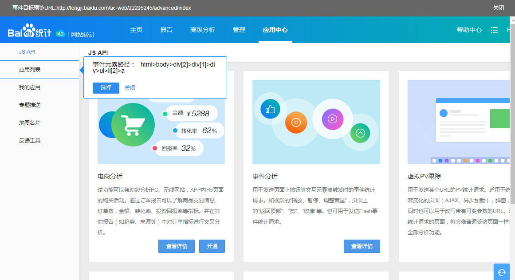Click the 选择 button in the popup
The height and width of the screenshot is (280, 515).
106,88
